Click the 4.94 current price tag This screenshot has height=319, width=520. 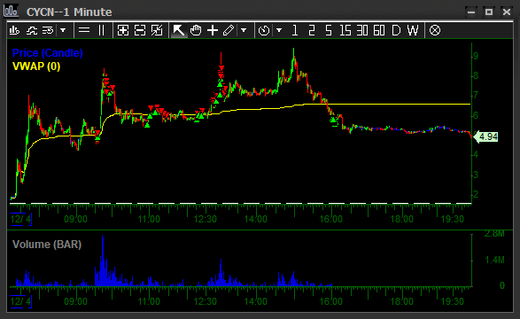486,136
